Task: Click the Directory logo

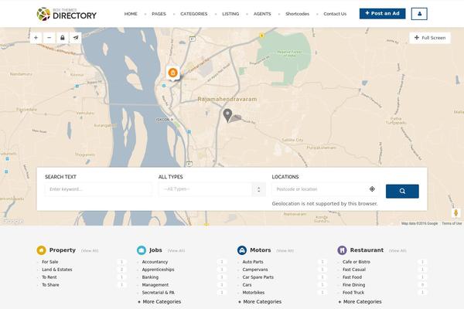Action: 67,14
